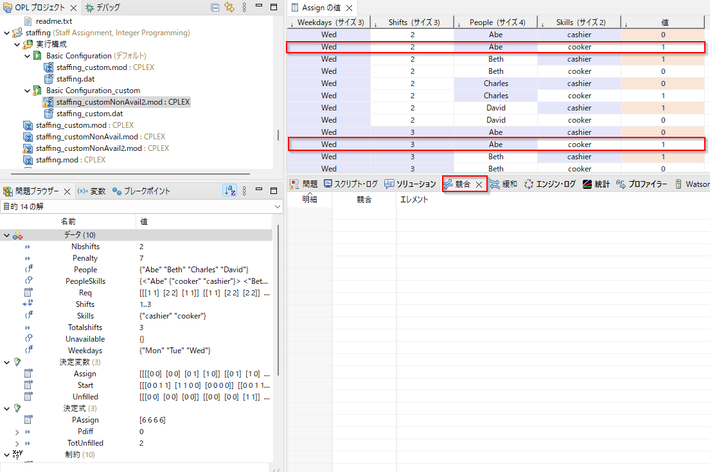Viewport: 710px width, 472px height.
Task: Click the problem browser vertical scrollbar
Action: pyautogui.click(x=278, y=299)
